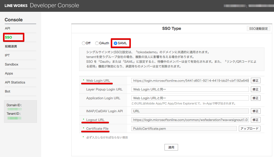Open the IPT section
274x157 pixels.
pos(7,55)
